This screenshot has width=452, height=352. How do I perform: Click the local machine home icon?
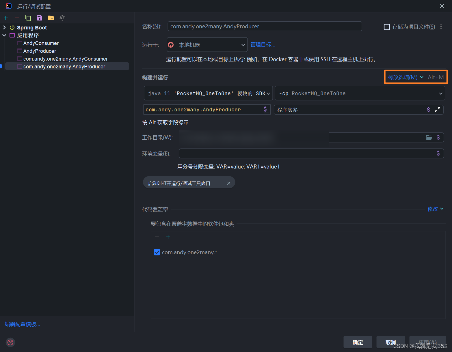tap(171, 45)
